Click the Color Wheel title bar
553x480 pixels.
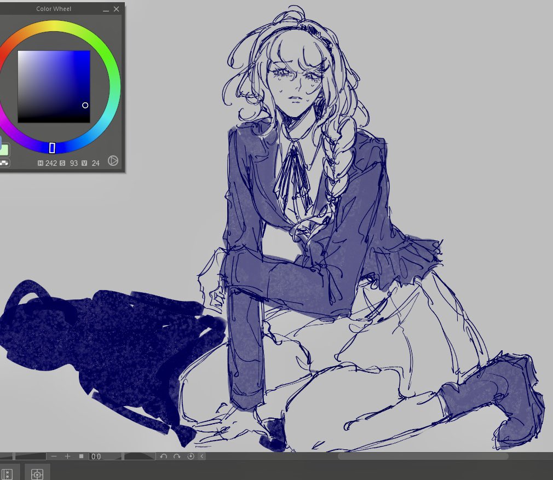(x=54, y=9)
